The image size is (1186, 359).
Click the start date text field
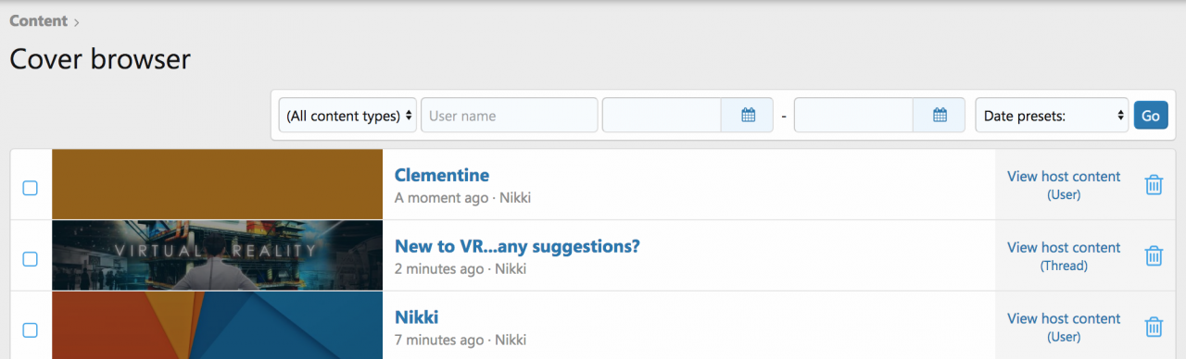click(x=662, y=116)
